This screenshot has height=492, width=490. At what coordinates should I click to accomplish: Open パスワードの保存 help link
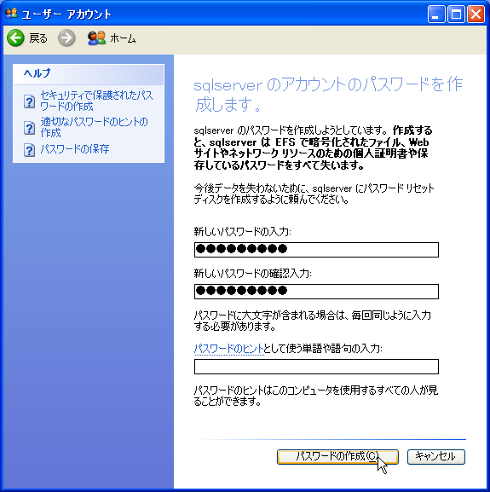click(75, 149)
